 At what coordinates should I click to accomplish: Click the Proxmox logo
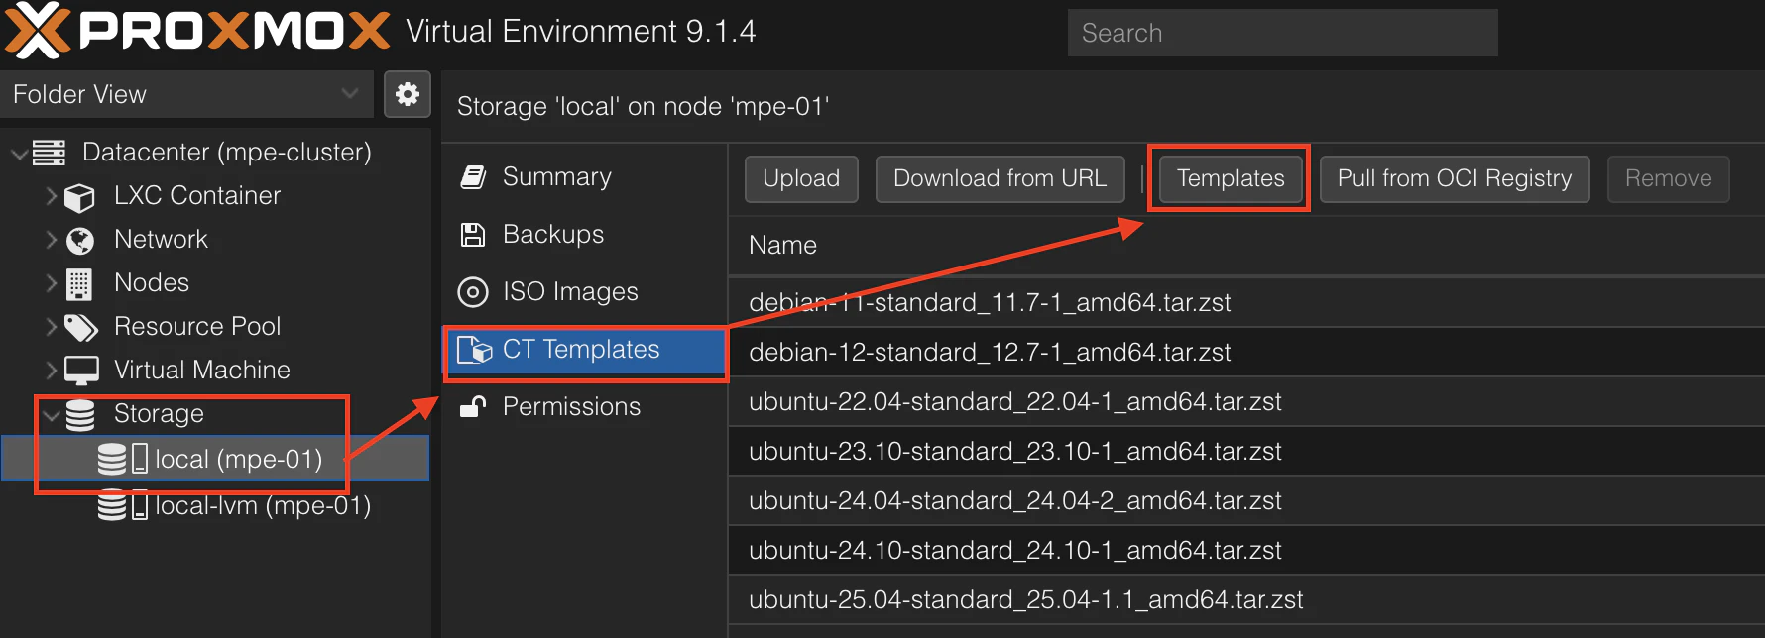(x=196, y=31)
